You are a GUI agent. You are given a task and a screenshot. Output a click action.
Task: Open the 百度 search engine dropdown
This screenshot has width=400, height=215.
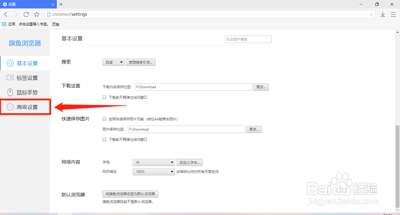(113, 62)
